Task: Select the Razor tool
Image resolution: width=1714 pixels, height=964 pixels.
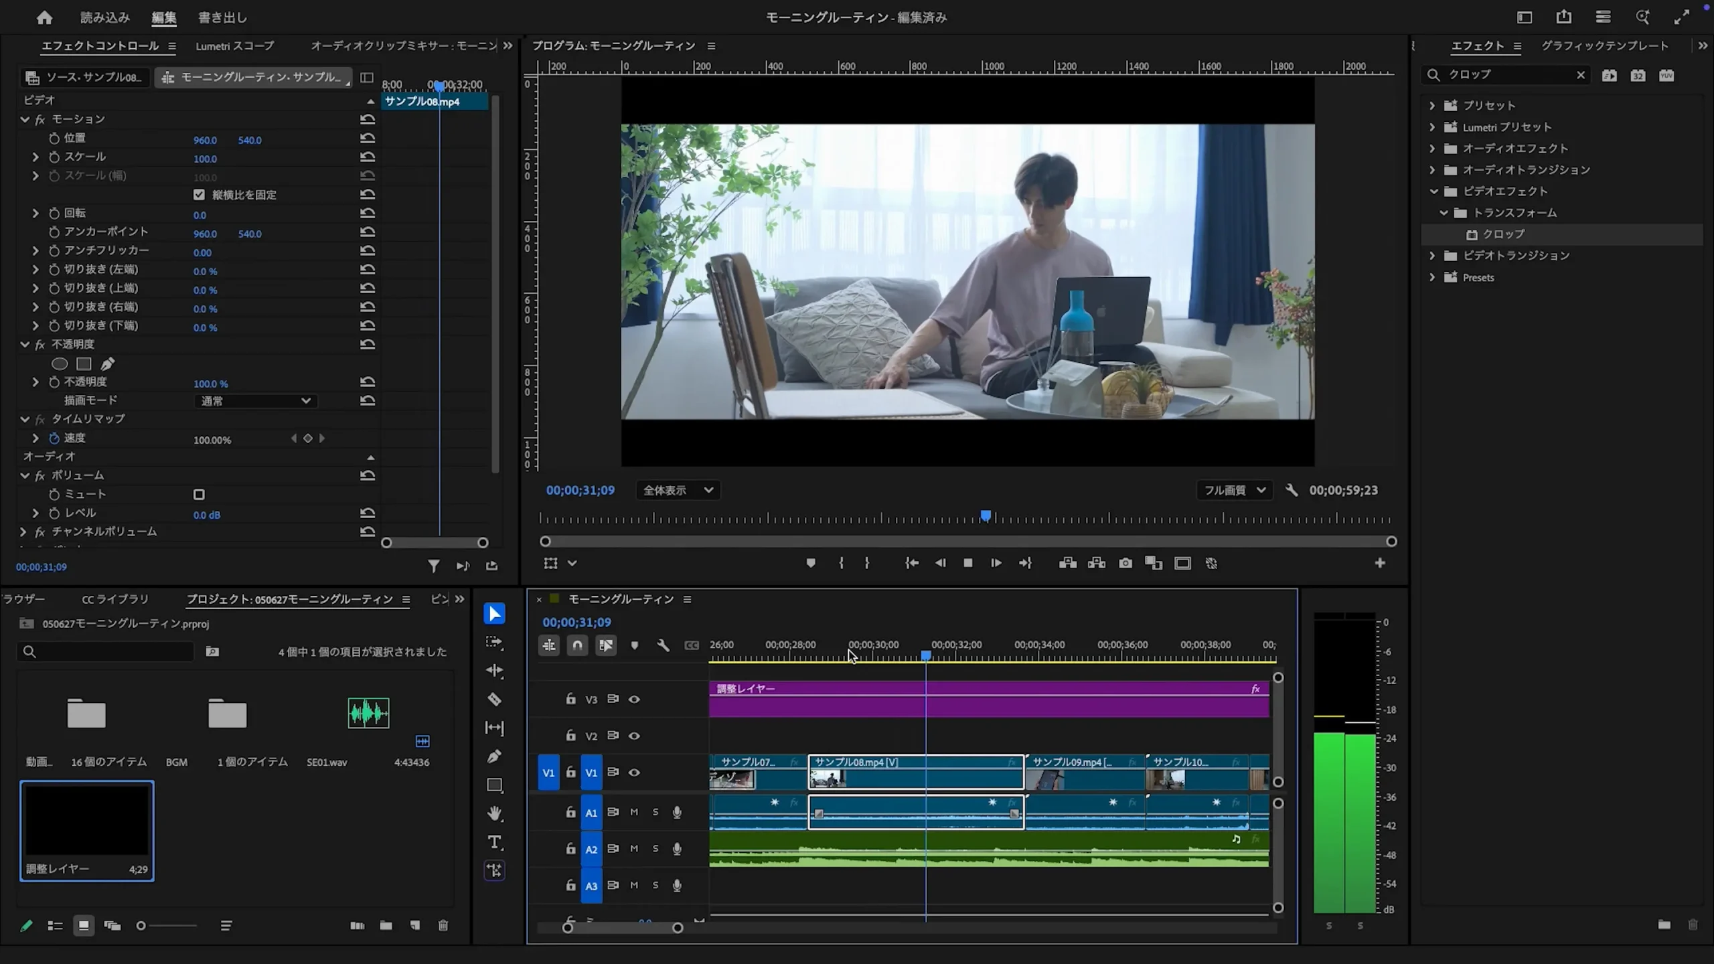Action: coord(494,699)
